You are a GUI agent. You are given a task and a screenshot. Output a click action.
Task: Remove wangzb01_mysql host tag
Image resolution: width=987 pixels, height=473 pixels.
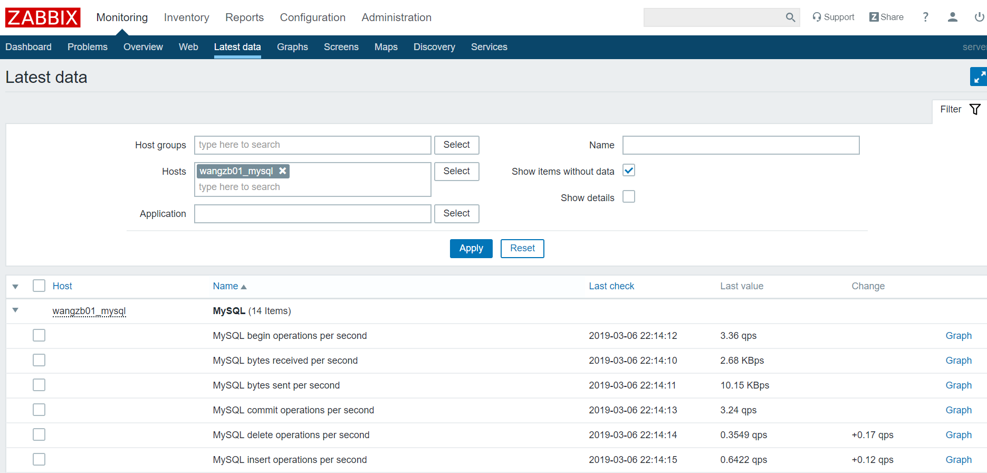[x=283, y=171]
